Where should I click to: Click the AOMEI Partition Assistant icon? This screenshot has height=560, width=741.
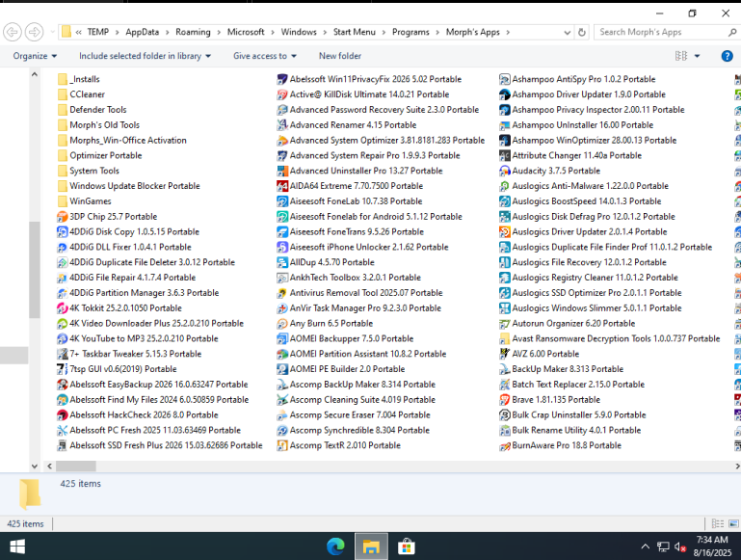pyautogui.click(x=282, y=354)
